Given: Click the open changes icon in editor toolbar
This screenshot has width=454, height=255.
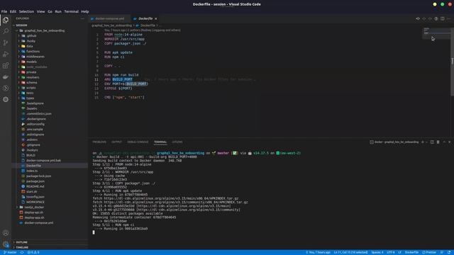Looking at the screenshot, I should 418,18.
